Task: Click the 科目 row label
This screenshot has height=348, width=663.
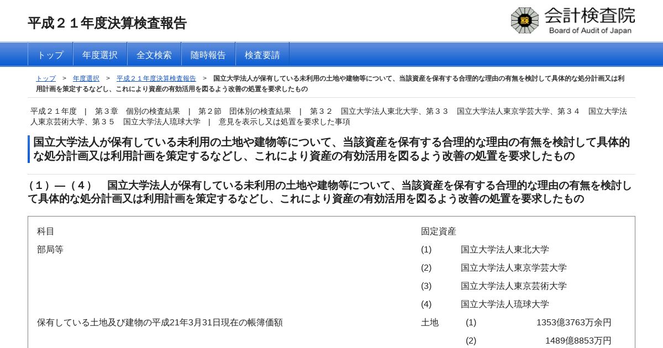Action: (46, 231)
